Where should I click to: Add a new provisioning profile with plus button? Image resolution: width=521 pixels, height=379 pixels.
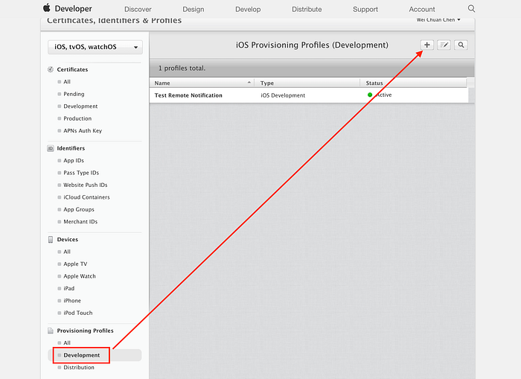tap(427, 45)
